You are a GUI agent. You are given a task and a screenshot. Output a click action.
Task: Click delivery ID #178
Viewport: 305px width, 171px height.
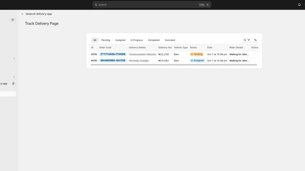point(94,60)
